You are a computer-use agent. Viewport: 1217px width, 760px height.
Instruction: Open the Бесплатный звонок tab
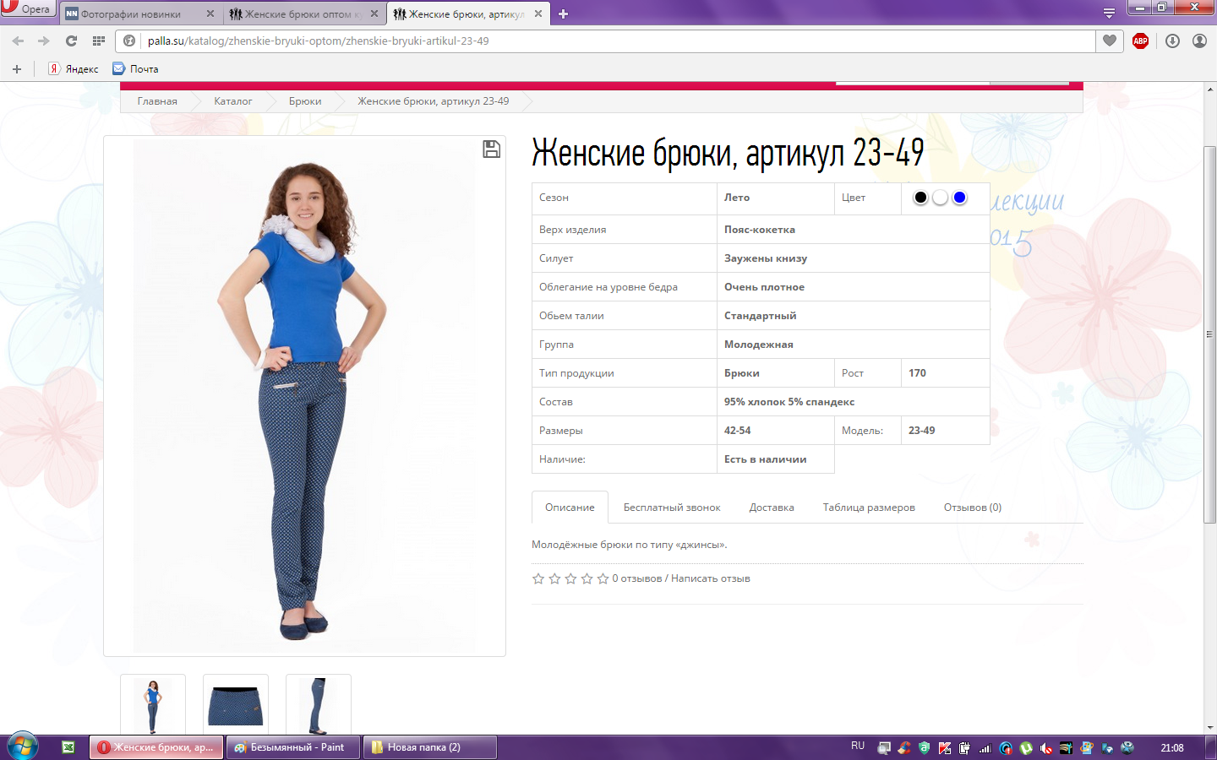click(672, 508)
